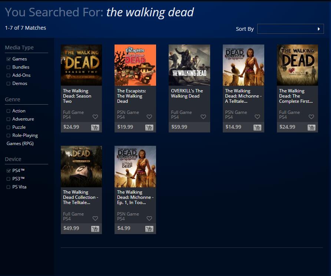Add Michonne - A Telltale game to cart
The width and height of the screenshot is (331, 276).
[x=257, y=127]
